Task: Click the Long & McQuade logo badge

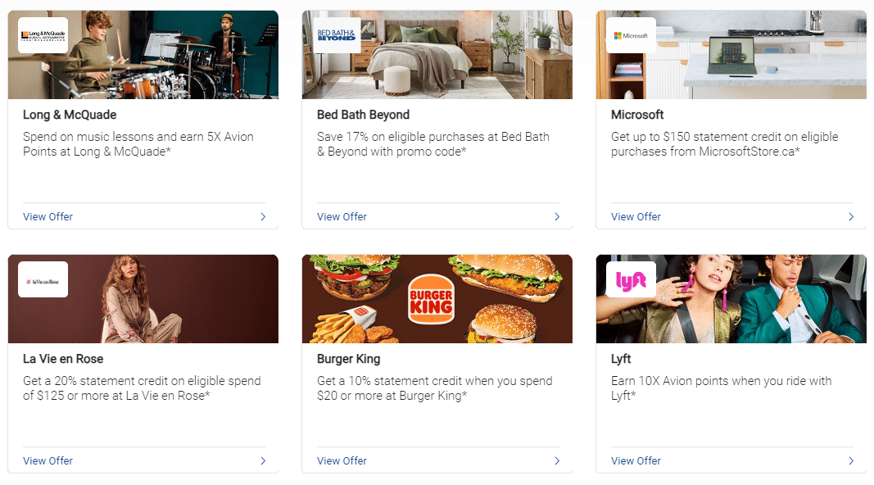Action: 43,35
